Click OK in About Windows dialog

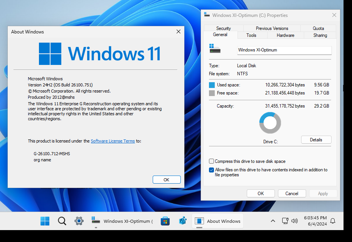click(167, 180)
